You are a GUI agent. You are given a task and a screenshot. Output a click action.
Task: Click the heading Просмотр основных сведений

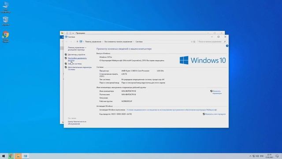[x=124, y=49]
